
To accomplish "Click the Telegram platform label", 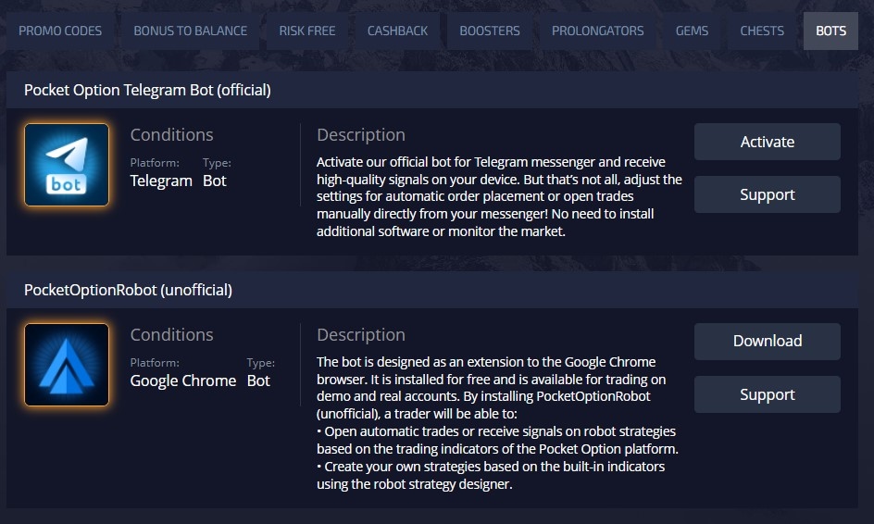I will click(x=161, y=181).
